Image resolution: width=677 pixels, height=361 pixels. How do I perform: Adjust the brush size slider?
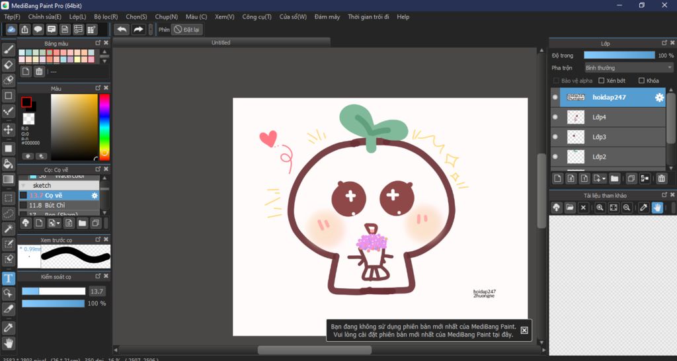click(x=54, y=292)
